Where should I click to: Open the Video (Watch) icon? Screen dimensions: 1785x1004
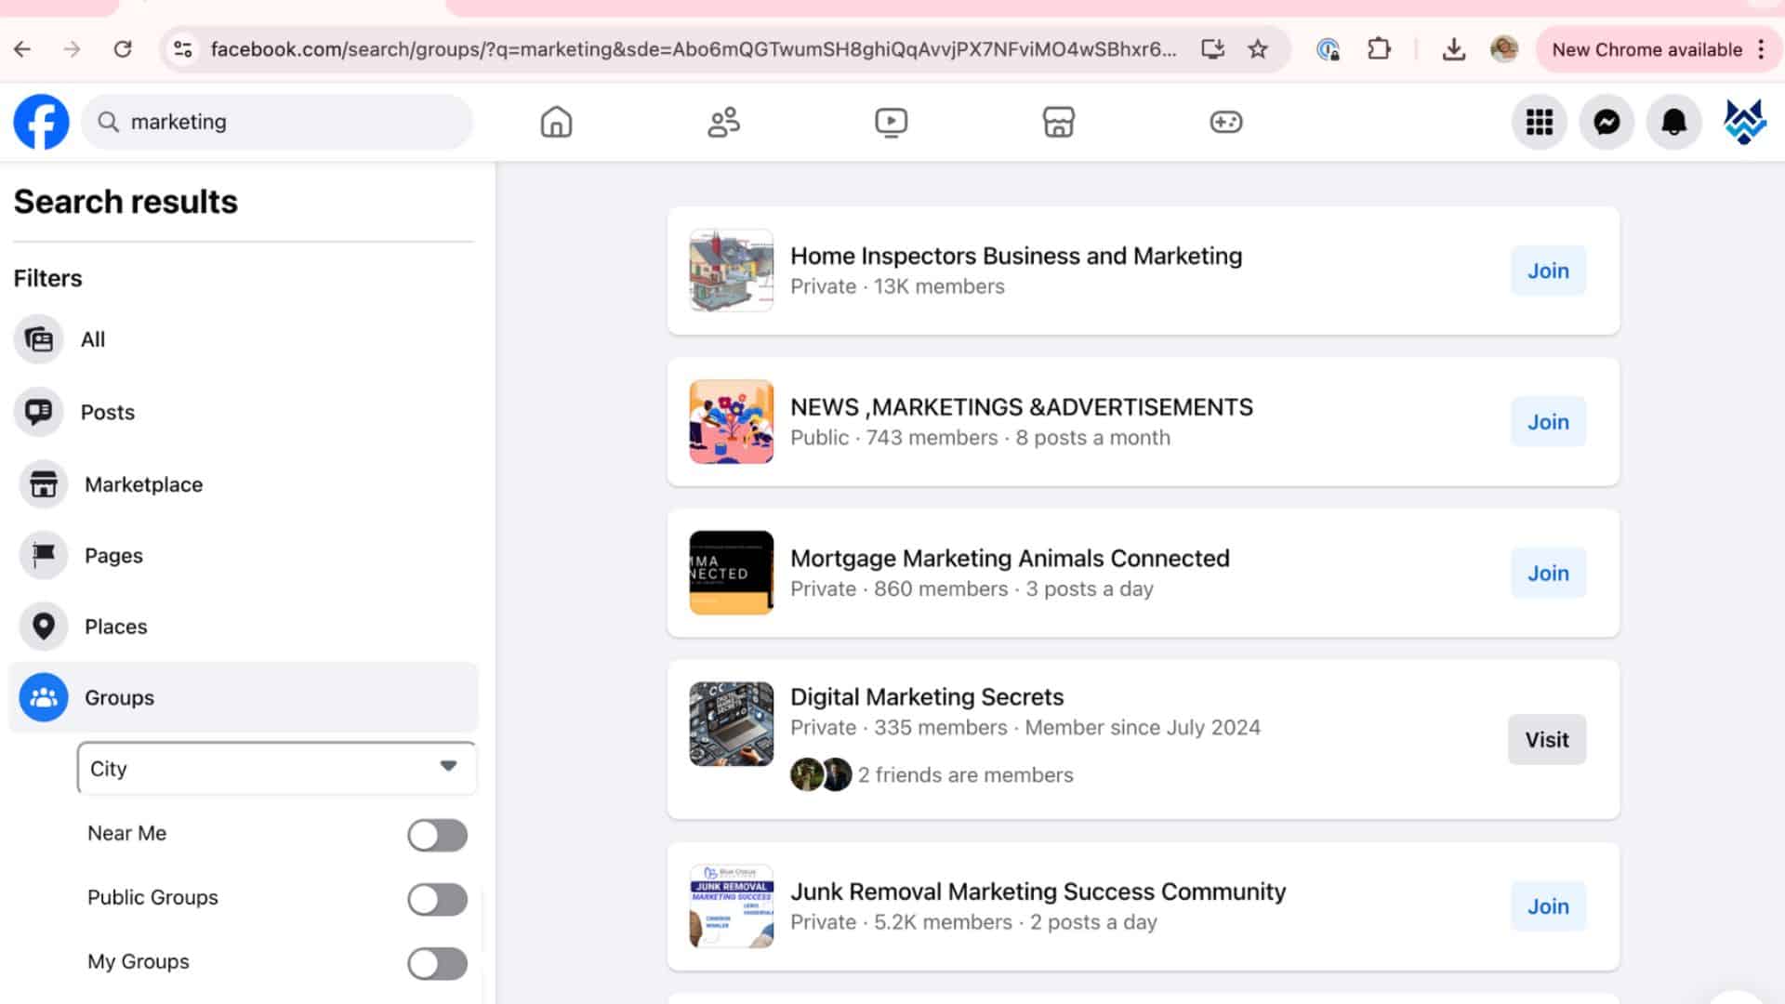click(x=891, y=122)
